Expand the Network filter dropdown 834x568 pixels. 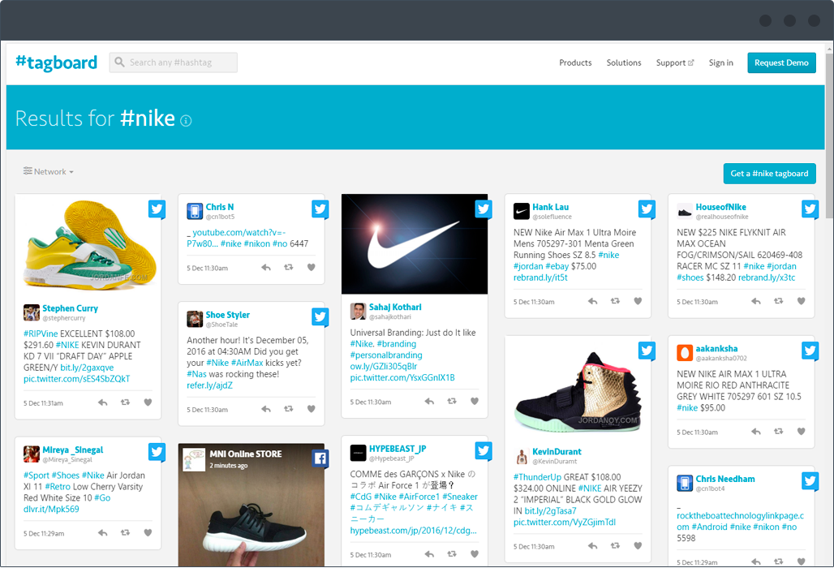(x=49, y=171)
